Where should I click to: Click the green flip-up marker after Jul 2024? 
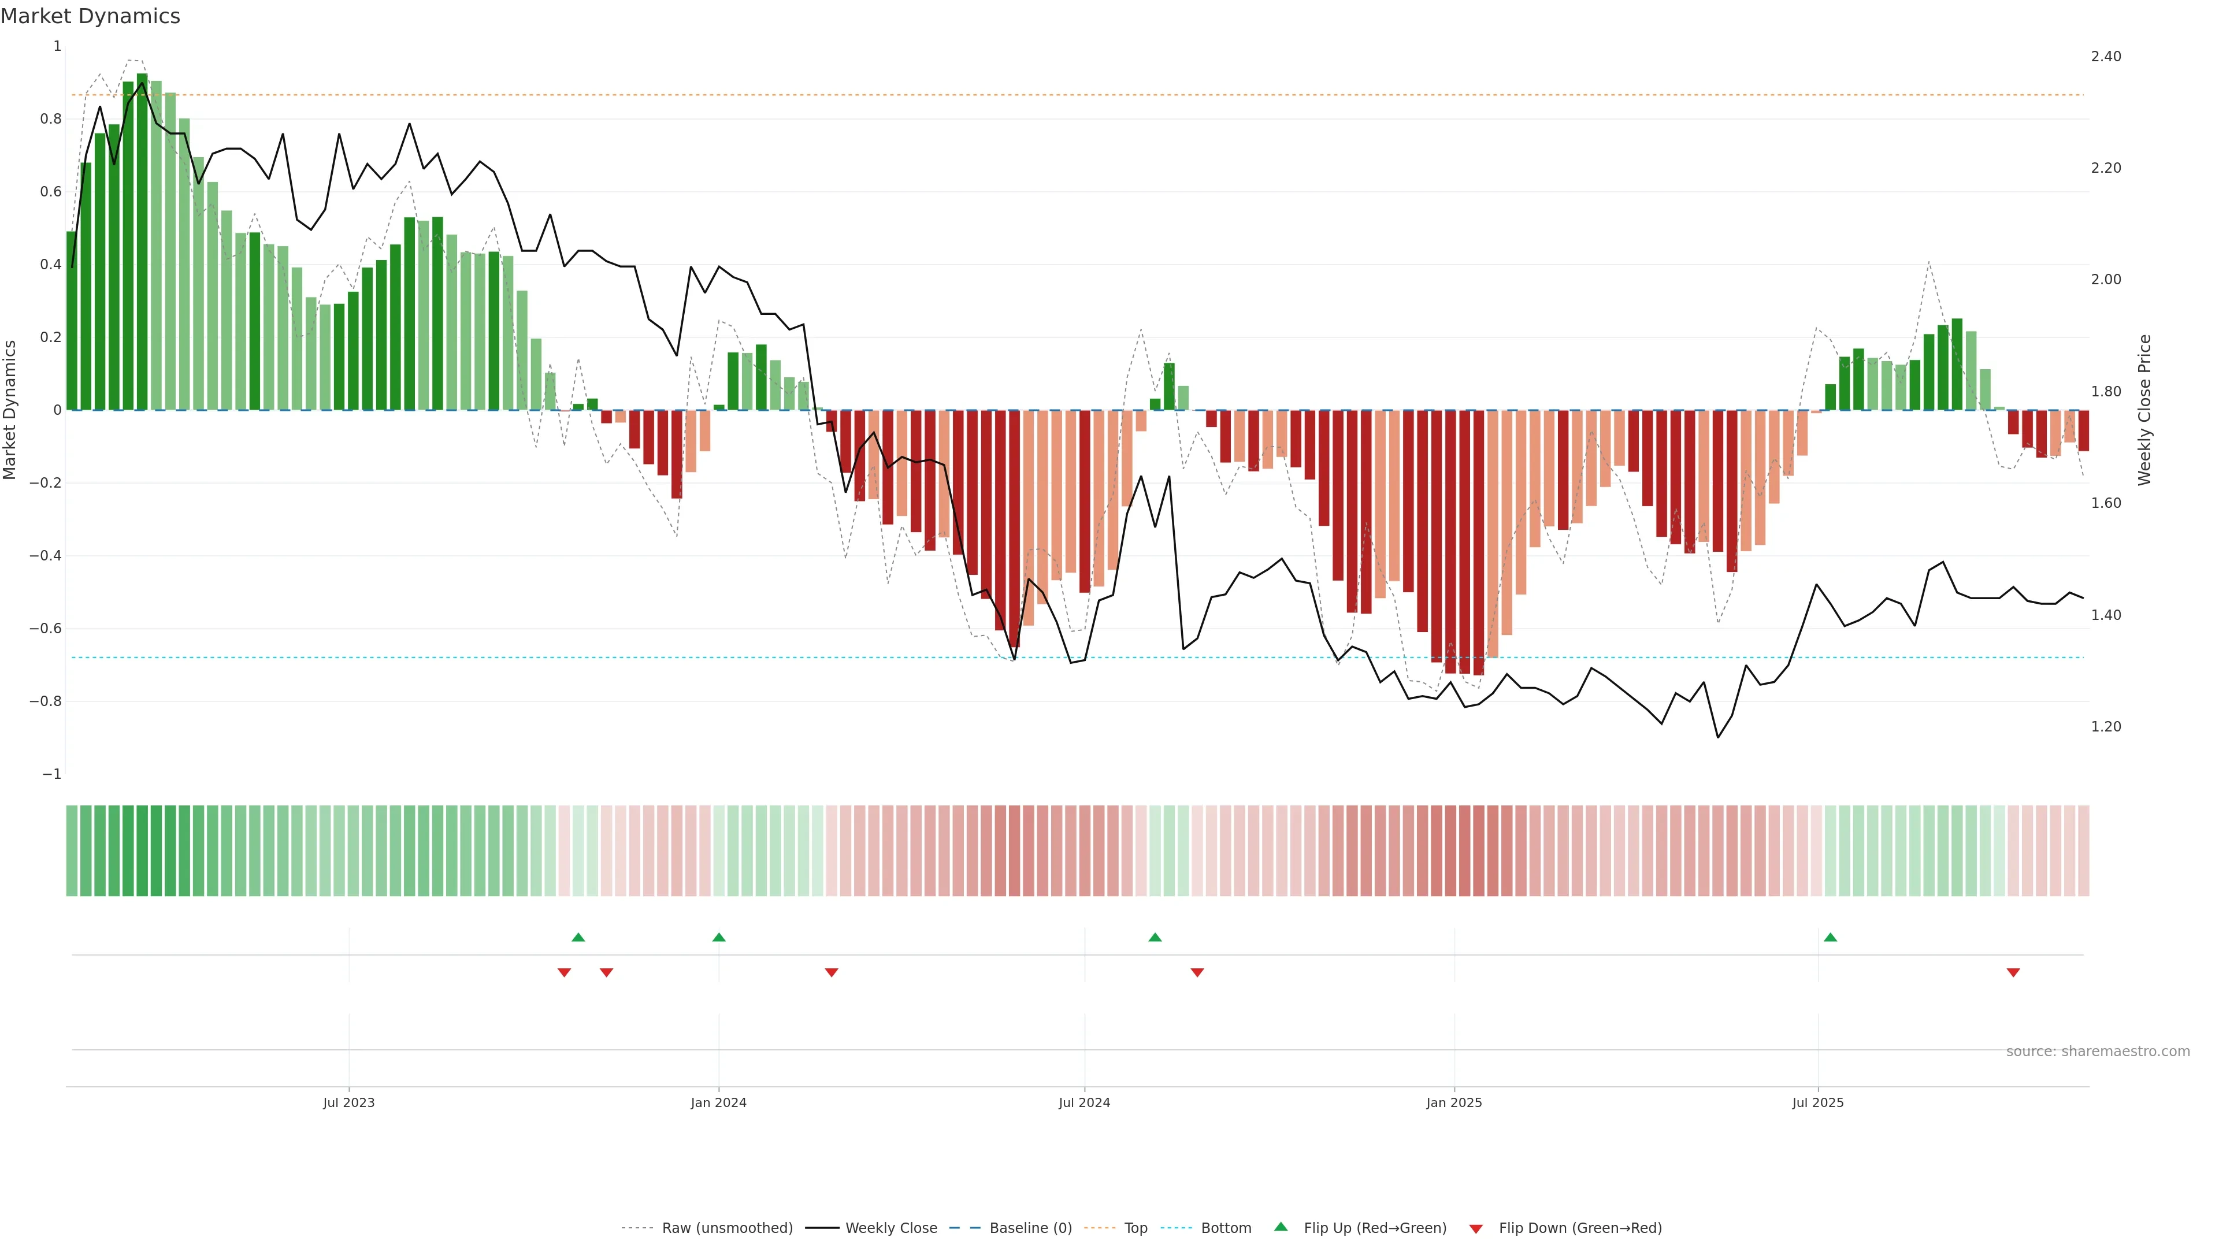pyautogui.click(x=1155, y=937)
